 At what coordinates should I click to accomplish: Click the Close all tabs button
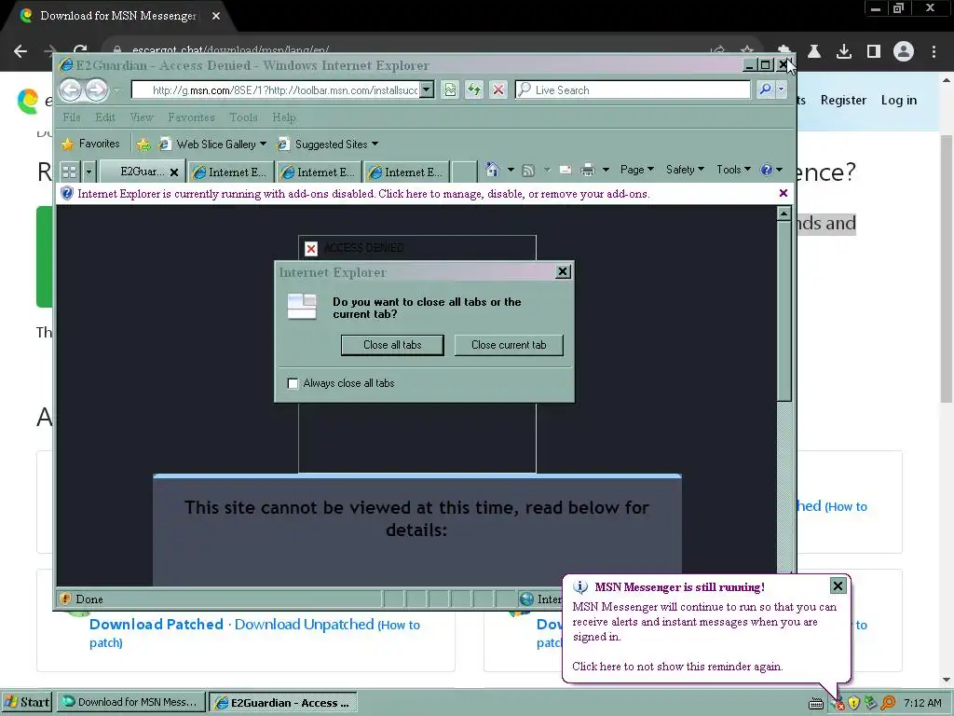(392, 345)
